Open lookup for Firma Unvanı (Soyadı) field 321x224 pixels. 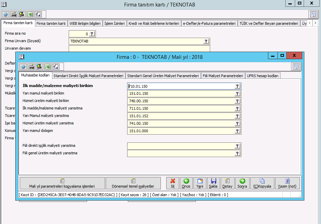click(x=206, y=41)
